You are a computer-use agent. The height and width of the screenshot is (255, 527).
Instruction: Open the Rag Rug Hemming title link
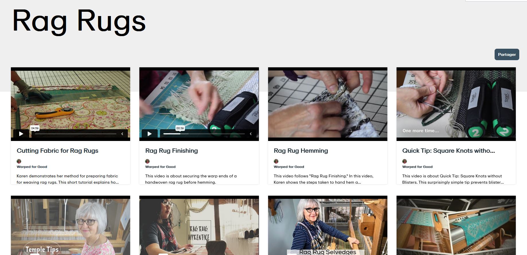(x=301, y=151)
